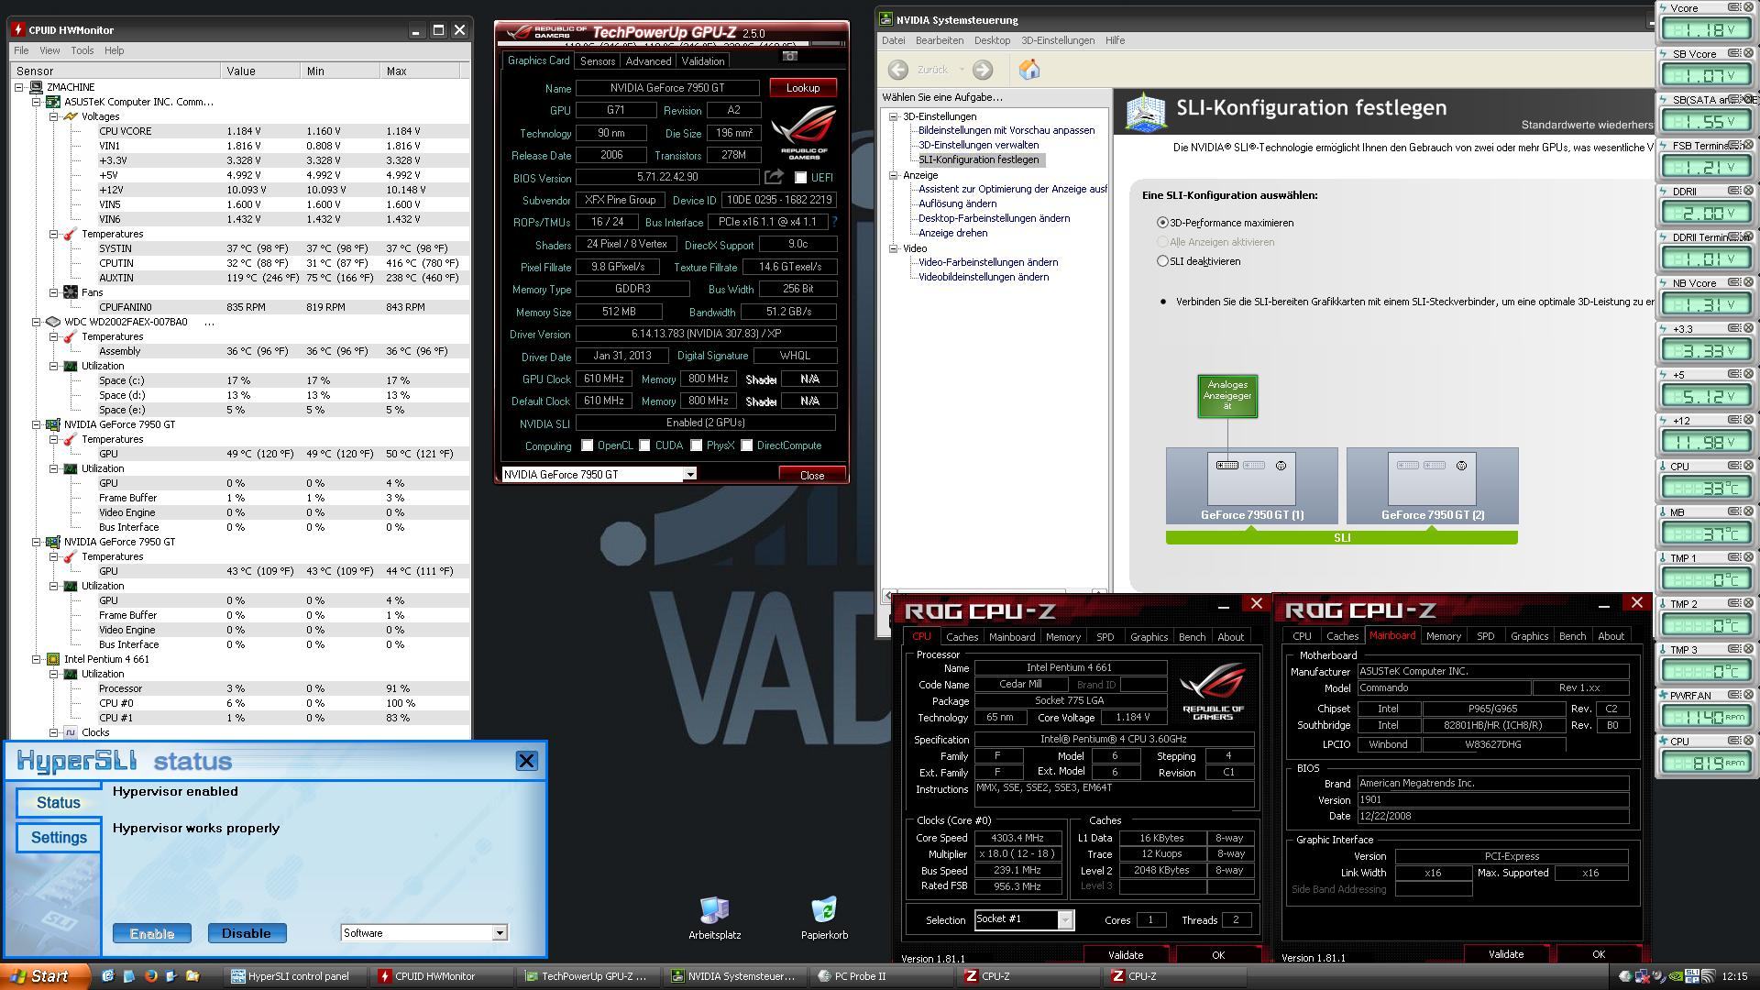Viewport: 1760px width, 990px height.
Task: Click the Close button in GPU-Z
Action: [x=811, y=475]
